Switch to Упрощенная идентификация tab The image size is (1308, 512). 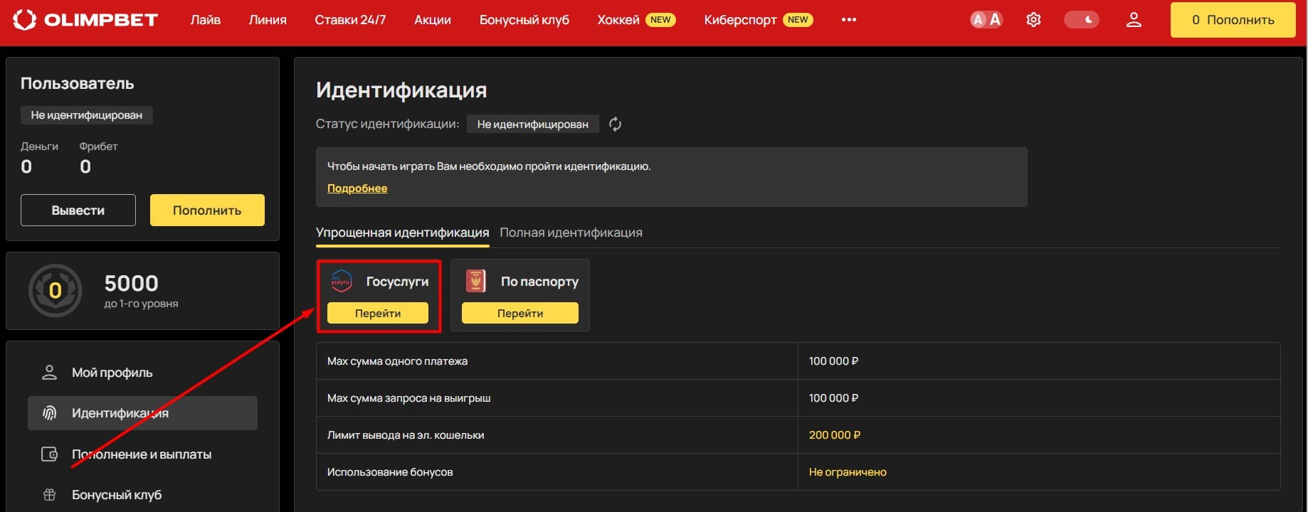point(402,233)
